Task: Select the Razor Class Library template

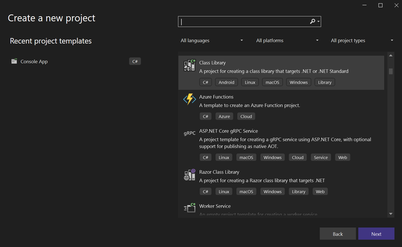Action: 281,182
